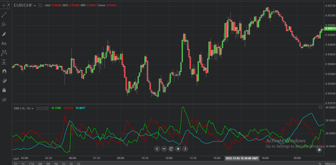Click the current price label 0.93674
Screen dimensions: 336x165
330,28
